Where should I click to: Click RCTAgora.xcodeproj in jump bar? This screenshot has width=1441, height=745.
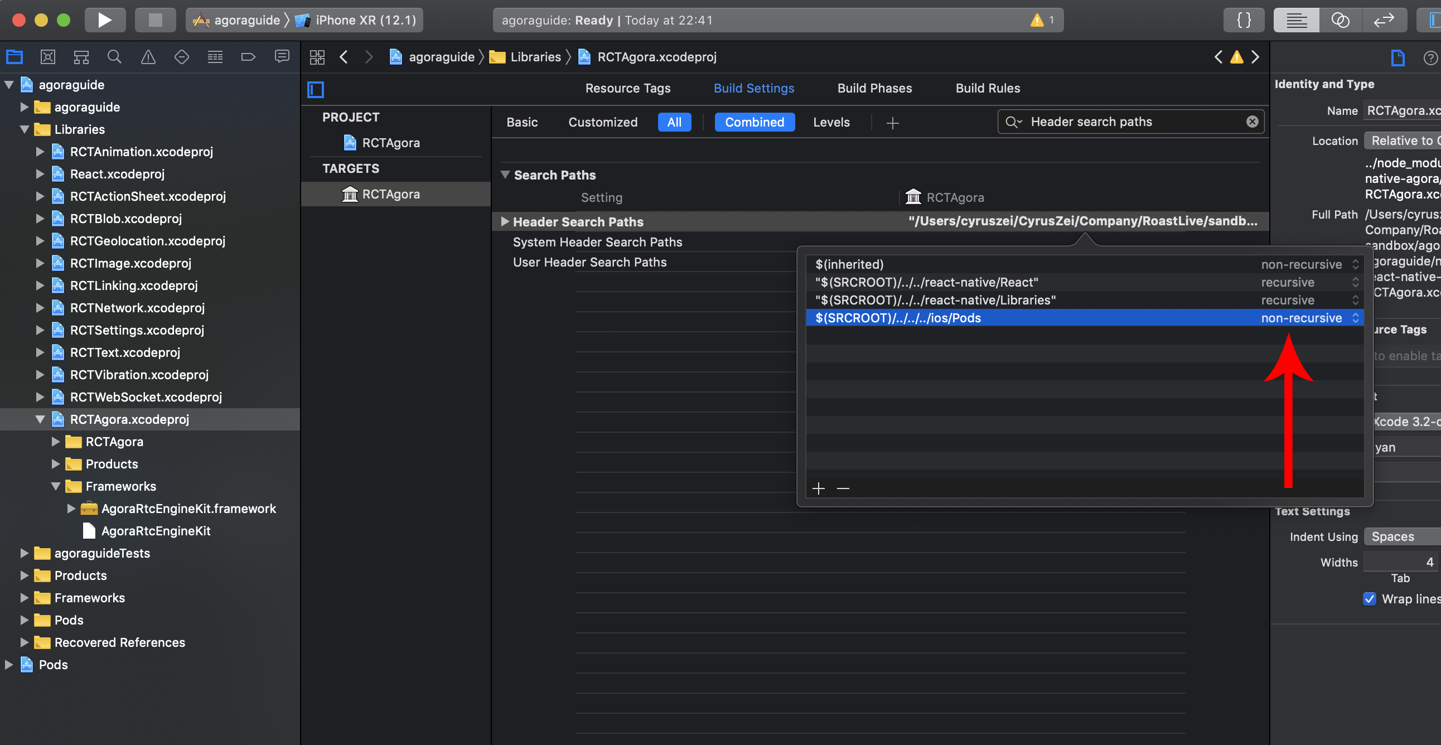647,56
